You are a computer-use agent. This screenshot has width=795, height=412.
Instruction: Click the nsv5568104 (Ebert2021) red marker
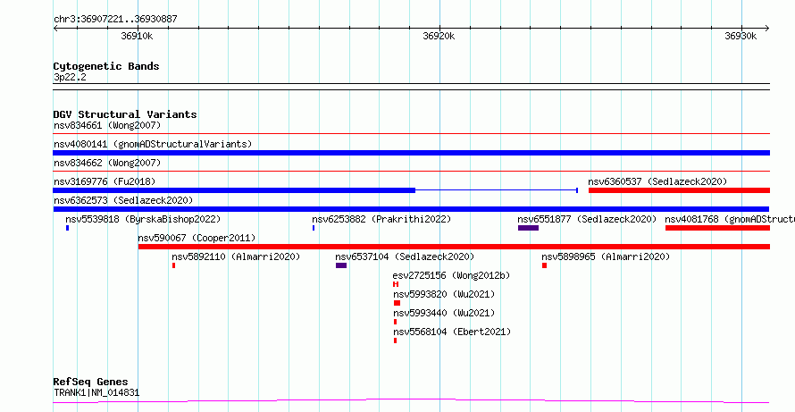click(x=396, y=341)
